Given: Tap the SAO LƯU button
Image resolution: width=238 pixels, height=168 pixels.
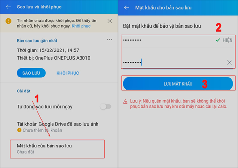Looking at the screenshot, I should click(x=31, y=73).
